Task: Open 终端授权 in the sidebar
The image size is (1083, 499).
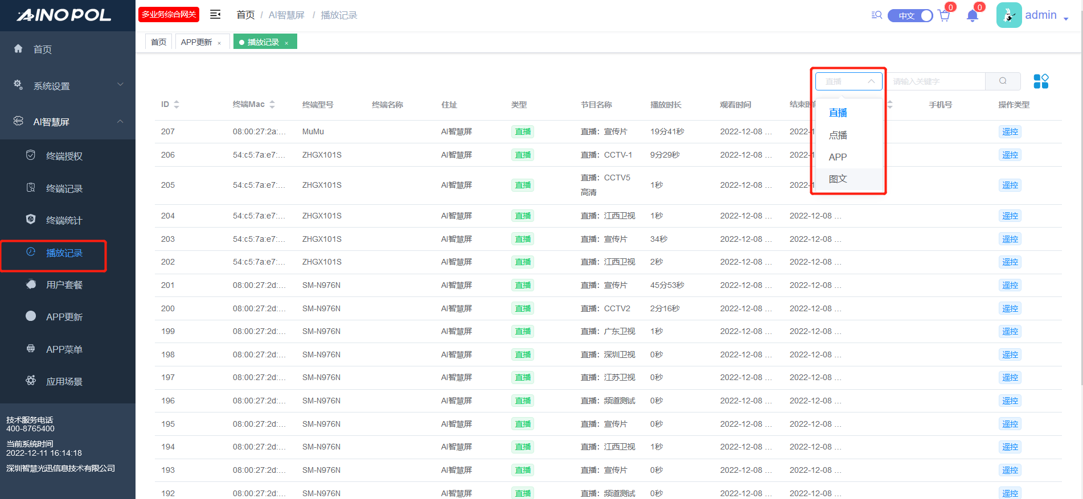Action: (x=64, y=156)
